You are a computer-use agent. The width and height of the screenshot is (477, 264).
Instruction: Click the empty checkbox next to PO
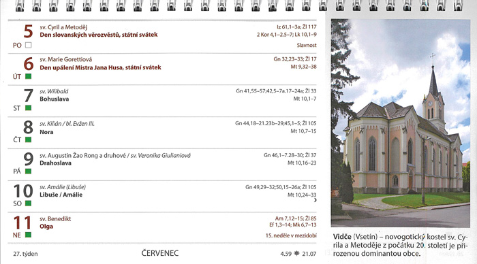(29, 45)
